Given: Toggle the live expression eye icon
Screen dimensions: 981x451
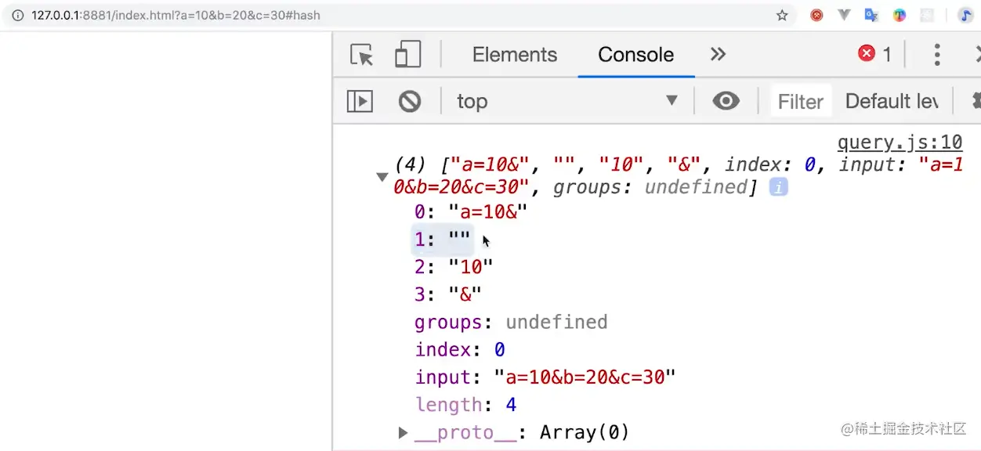Looking at the screenshot, I should click(726, 100).
